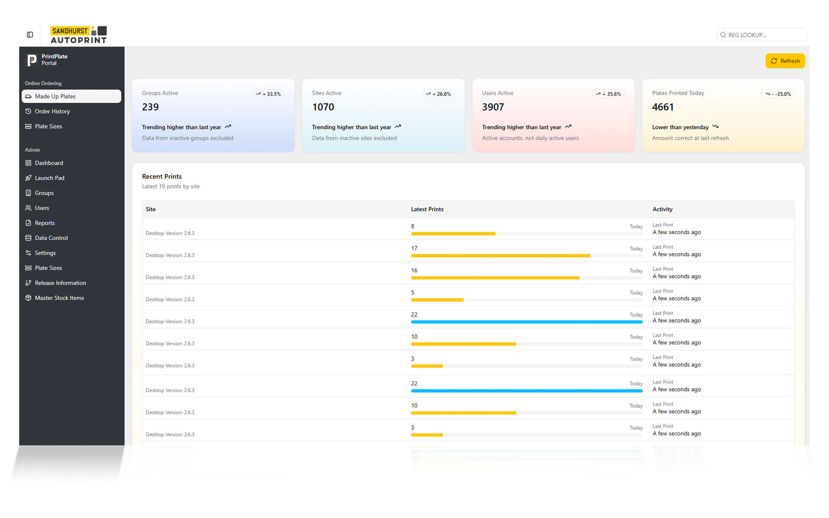Screen dimensions: 829x518
Task: Click the Master Stock Items box icon
Action: (28, 298)
